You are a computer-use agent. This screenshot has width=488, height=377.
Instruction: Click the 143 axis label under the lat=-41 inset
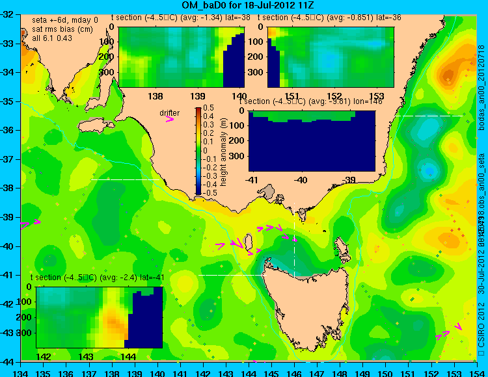click(86, 356)
